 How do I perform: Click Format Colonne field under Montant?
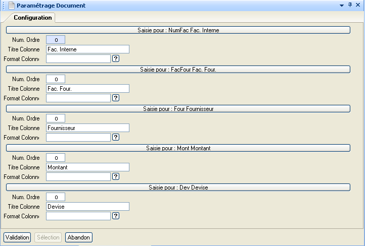pyautogui.click(x=78, y=176)
